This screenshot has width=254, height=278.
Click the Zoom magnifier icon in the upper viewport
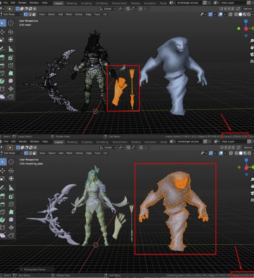click(252, 41)
